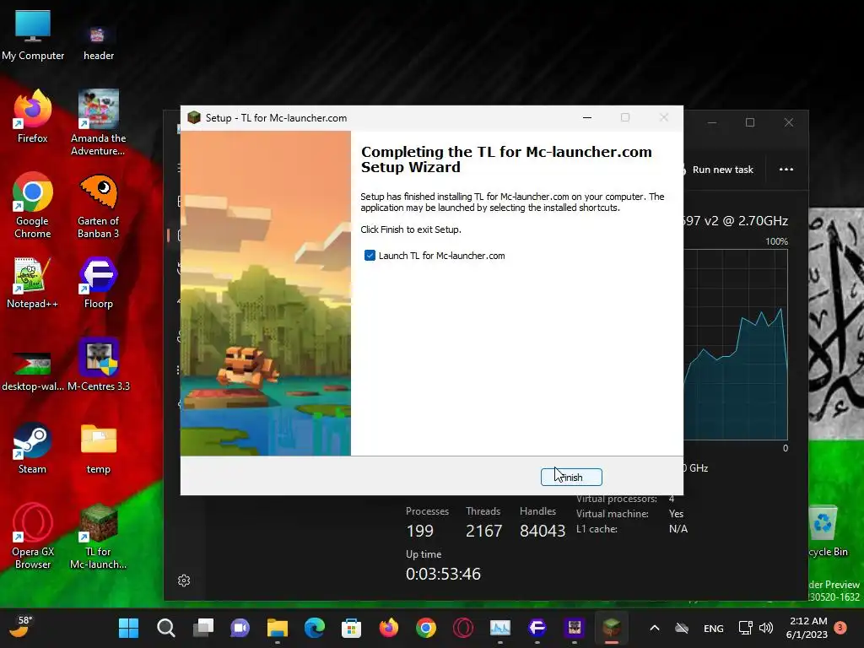Image resolution: width=864 pixels, height=648 pixels.
Task: Switch to TL Setup installer taskbar icon
Action: (611, 628)
